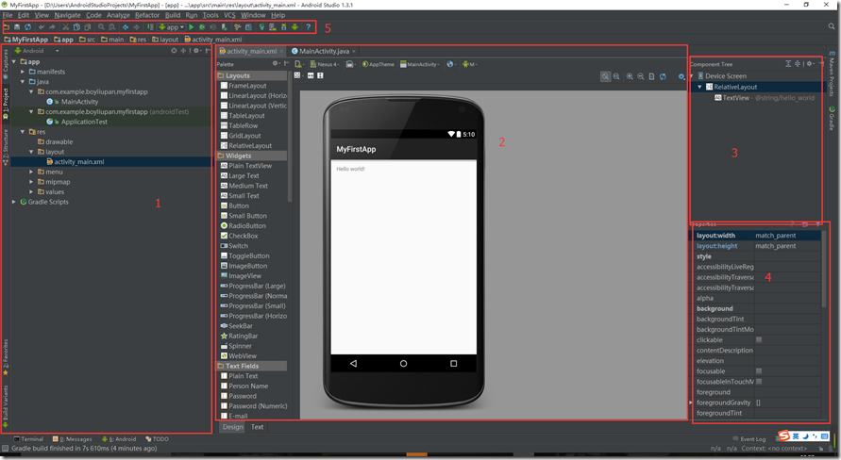Switch to the Text view tab
841x460 pixels.
(257, 427)
